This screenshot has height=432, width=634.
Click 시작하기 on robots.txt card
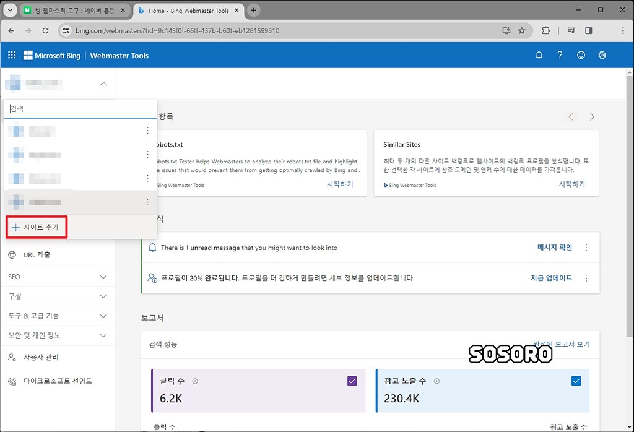pos(340,184)
